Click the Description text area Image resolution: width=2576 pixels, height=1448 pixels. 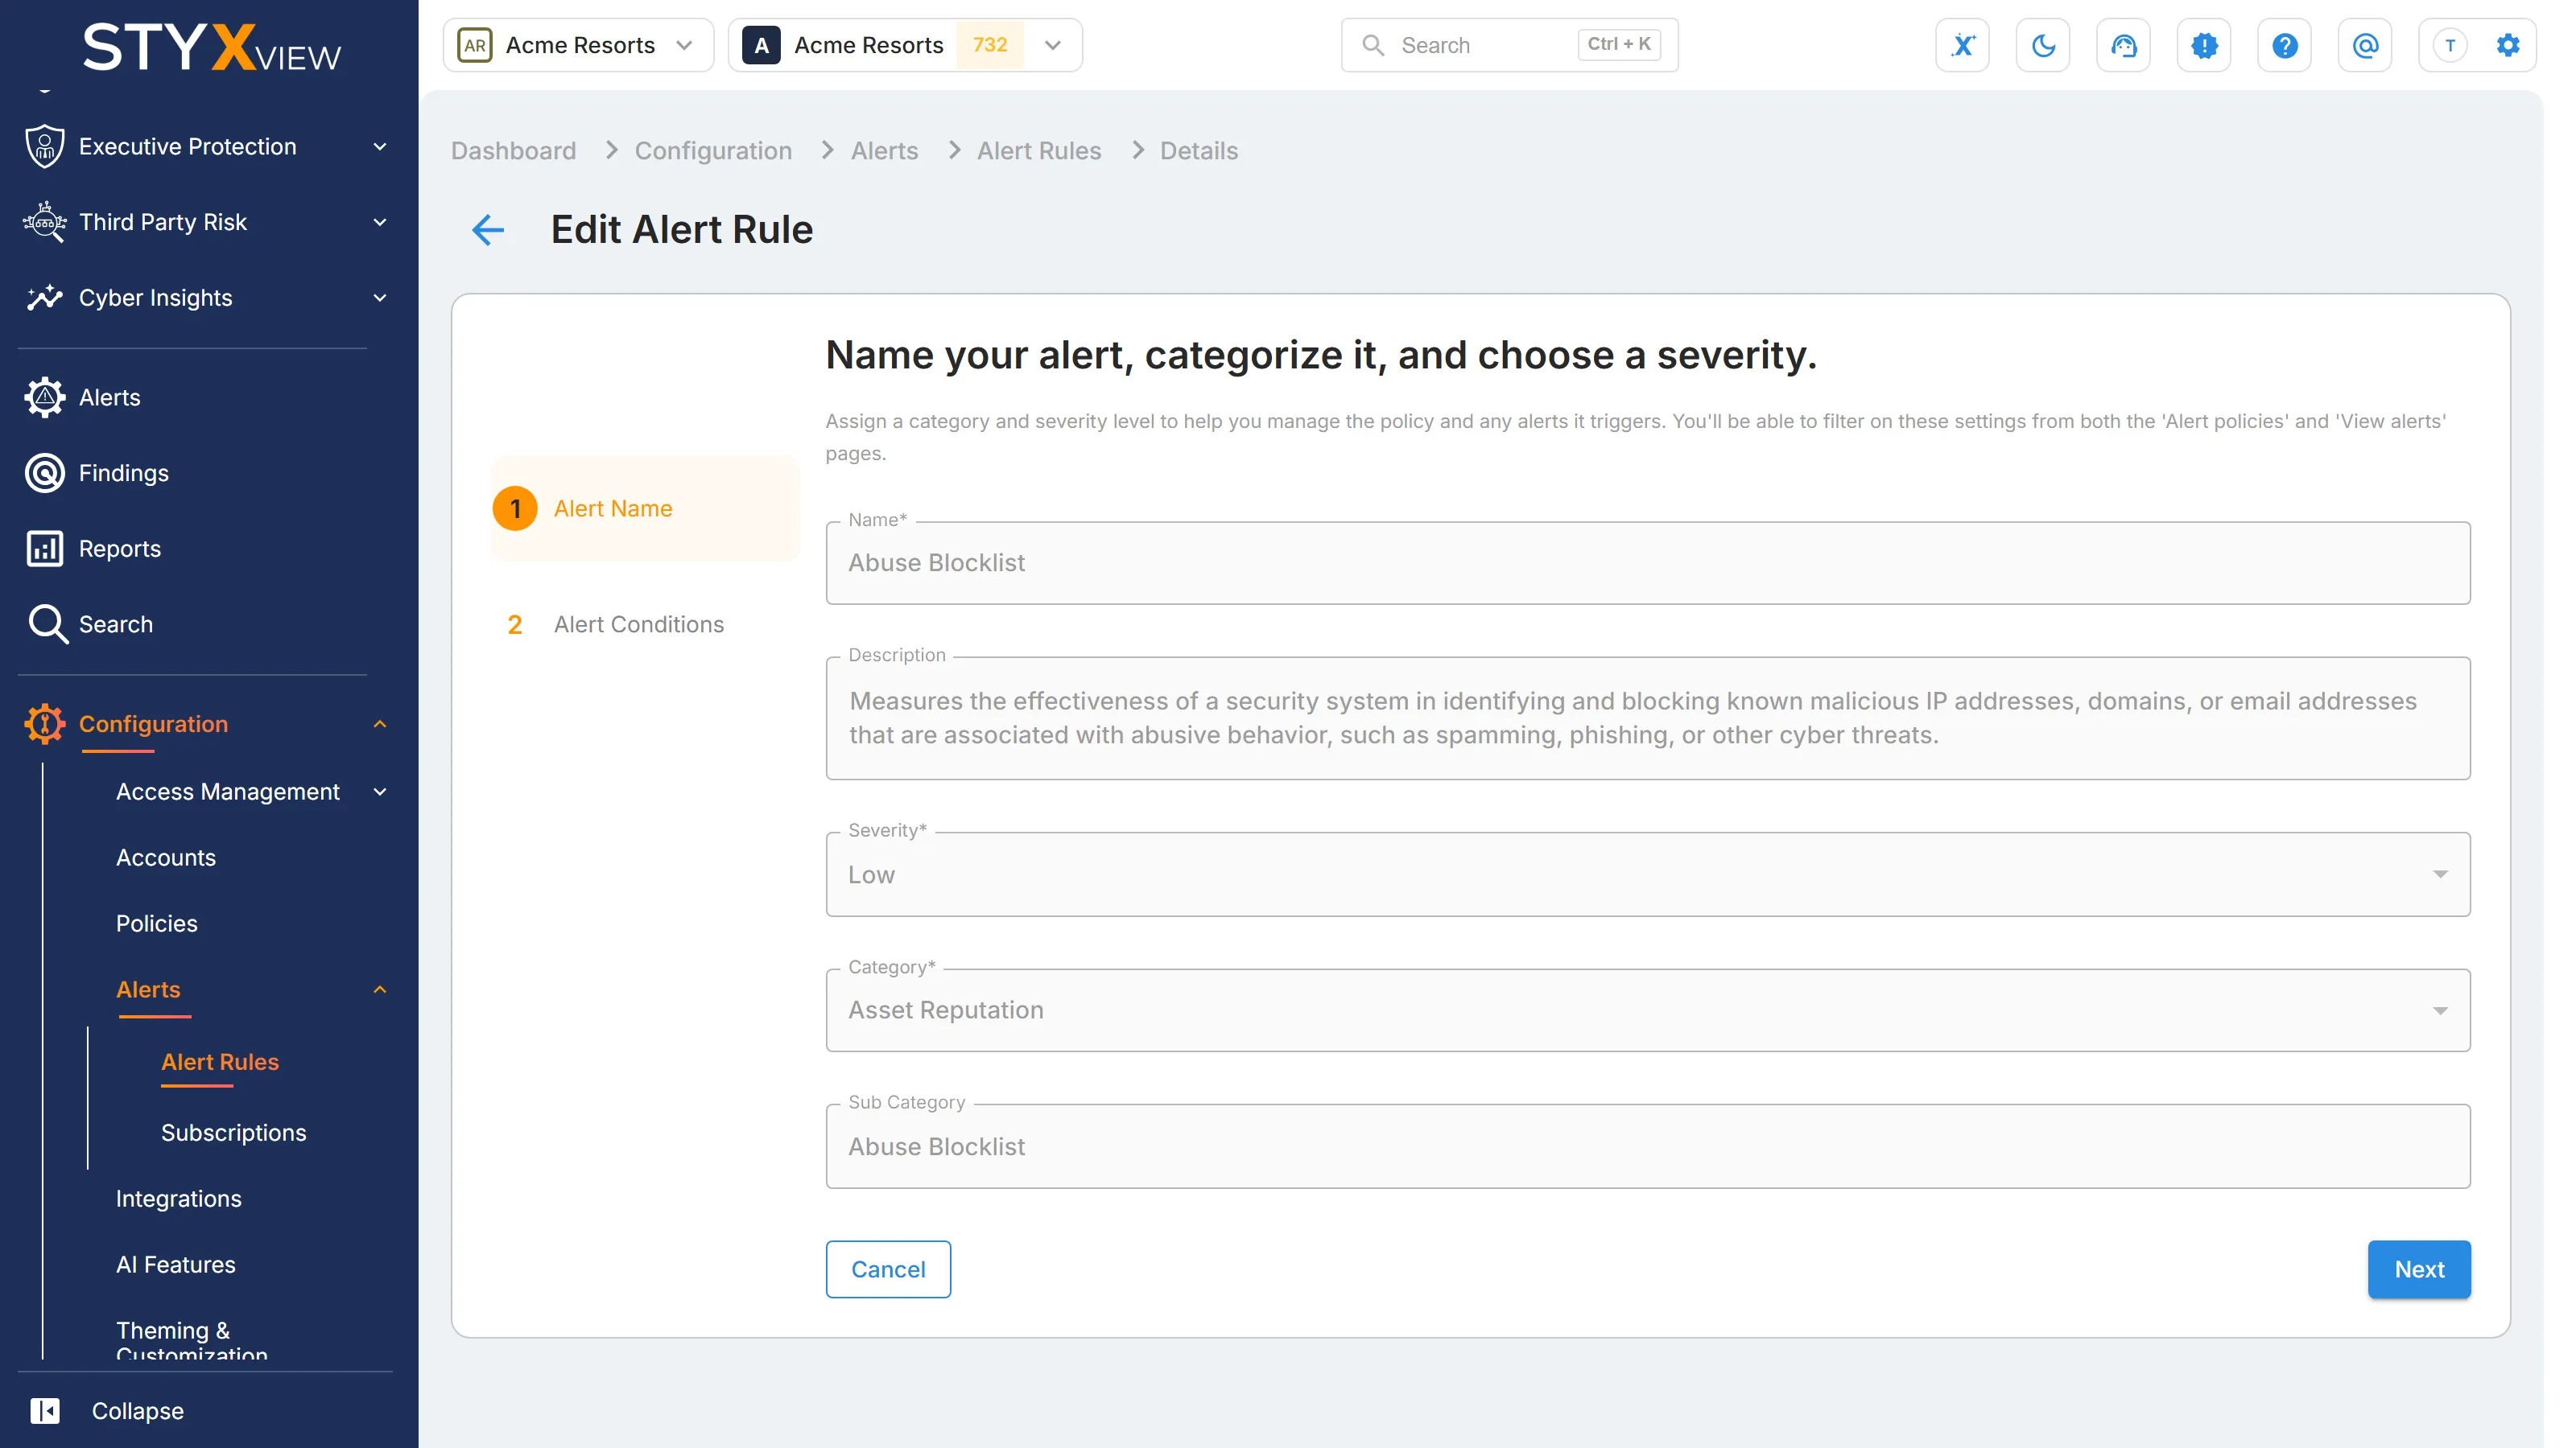click(x=1648, y=718)
